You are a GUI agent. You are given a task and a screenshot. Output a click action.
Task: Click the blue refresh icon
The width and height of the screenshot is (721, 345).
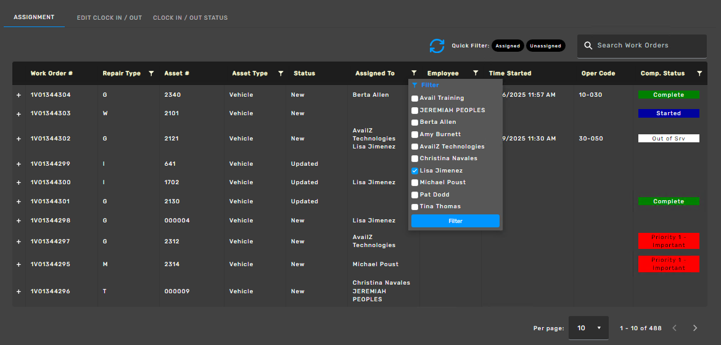click(437, 46)
